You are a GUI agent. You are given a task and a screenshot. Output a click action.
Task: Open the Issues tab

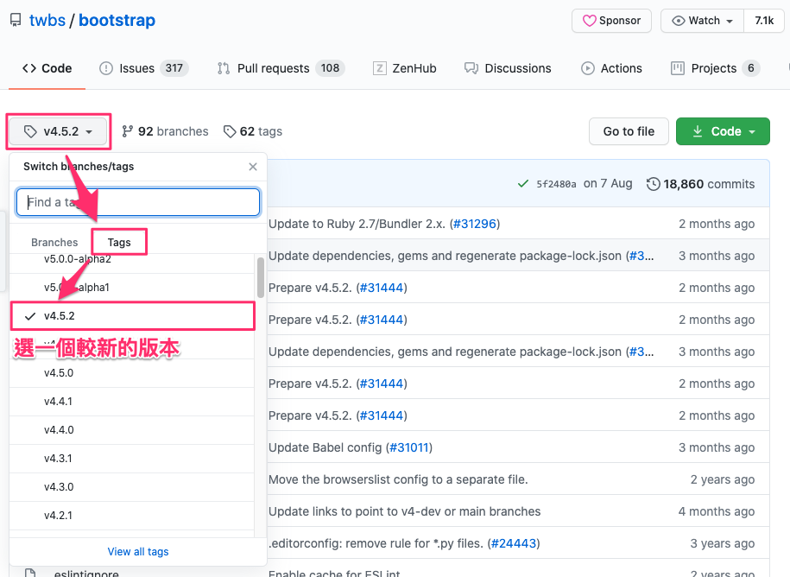click(x=143, y=68)
